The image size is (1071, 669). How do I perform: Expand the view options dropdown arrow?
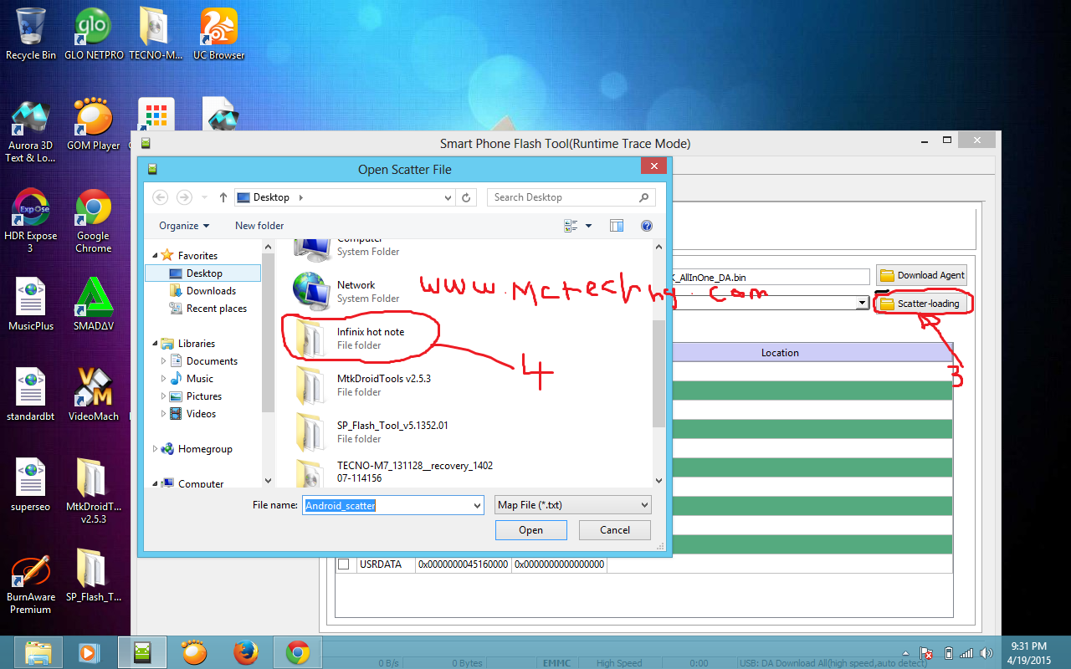[588, 226]
